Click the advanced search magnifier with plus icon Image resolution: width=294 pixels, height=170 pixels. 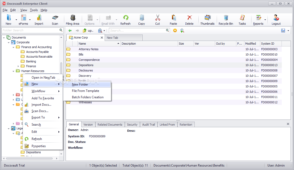pos(182,31)
